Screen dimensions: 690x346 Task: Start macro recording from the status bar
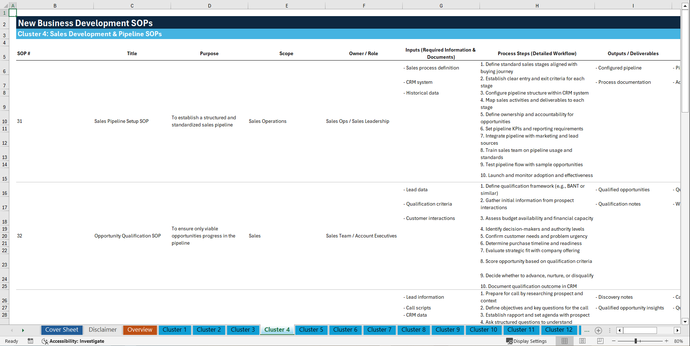[x=31, y=341]
